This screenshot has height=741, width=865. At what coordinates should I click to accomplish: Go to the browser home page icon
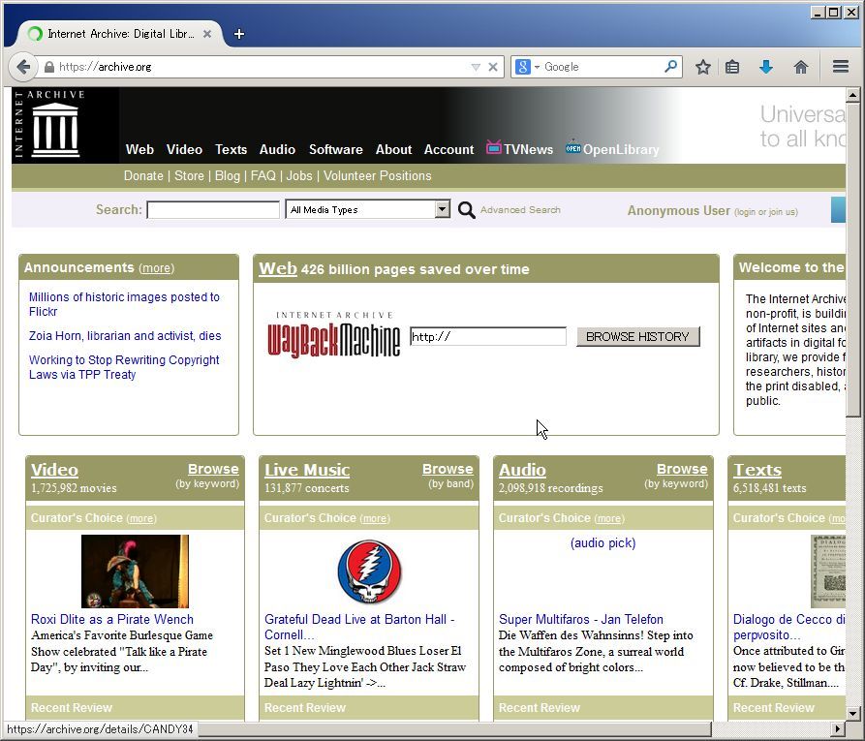tap(800, 67)
